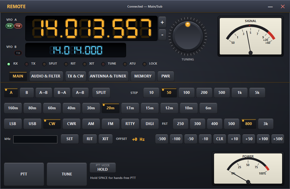Viewport: 290px width, 189px height.
Task: Toggle the RIT button beside SET
Action: [x=90, y=139]
